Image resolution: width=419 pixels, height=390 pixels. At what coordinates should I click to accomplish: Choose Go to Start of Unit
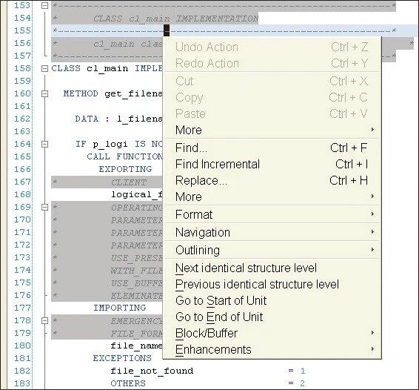pyautogui.click(x=272, y=300)
